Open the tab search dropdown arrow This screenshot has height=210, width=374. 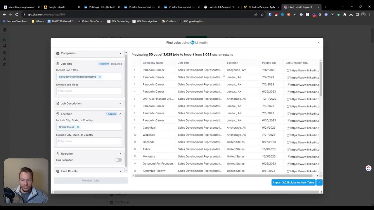pyautogui.click(x=342, y=7)
